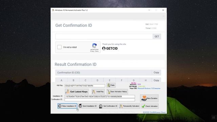Click the Timer value text
Image resolution: width=217 pixels, height=122 pixels.
(154, 28)
